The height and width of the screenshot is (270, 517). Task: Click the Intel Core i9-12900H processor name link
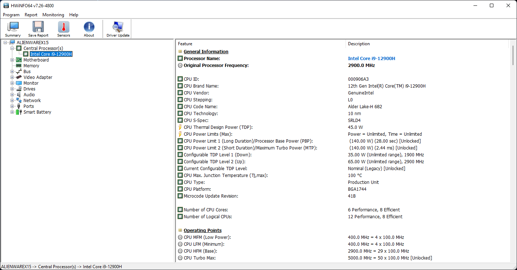tap(371, 59)
